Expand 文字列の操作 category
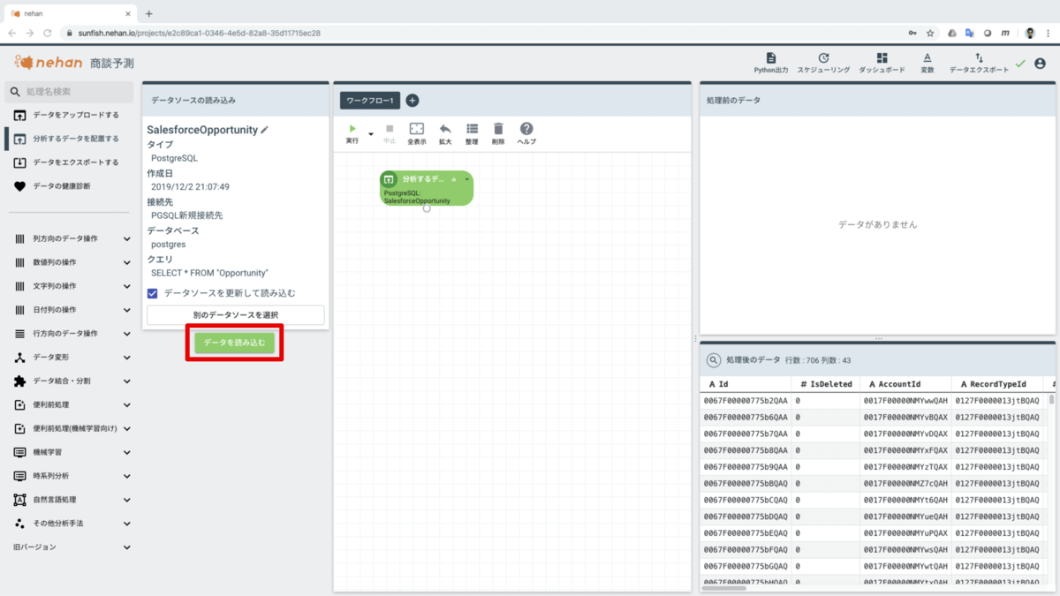Image resolution: width=1060 pixels, height=596 pixels. (72, 286)
